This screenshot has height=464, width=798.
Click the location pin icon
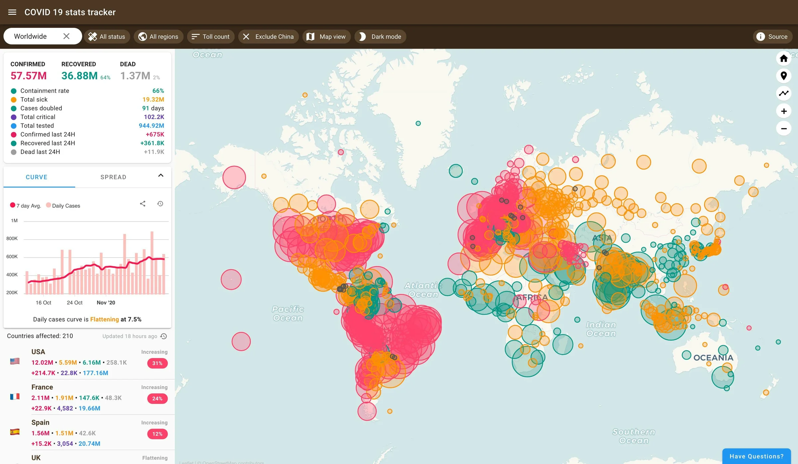(784, 76)
